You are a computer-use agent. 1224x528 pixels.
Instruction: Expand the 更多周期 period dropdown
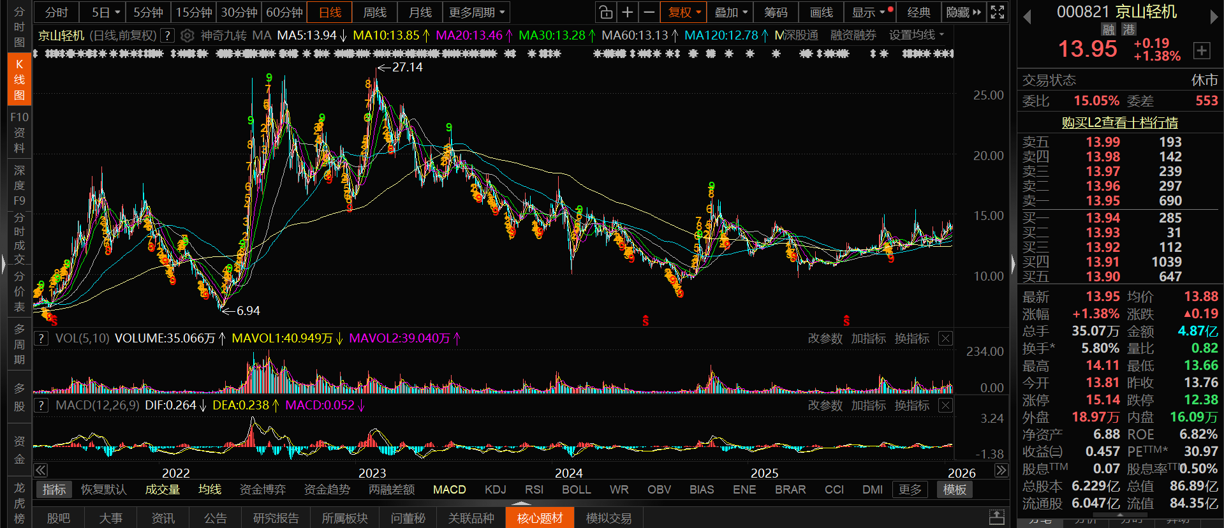tap(476, 12)
